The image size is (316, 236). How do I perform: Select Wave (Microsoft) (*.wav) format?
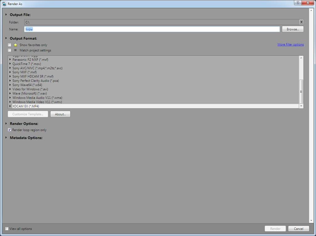click(x=30, y=93)
